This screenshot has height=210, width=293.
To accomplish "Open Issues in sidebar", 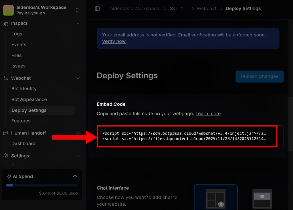I will coord(18,66).
